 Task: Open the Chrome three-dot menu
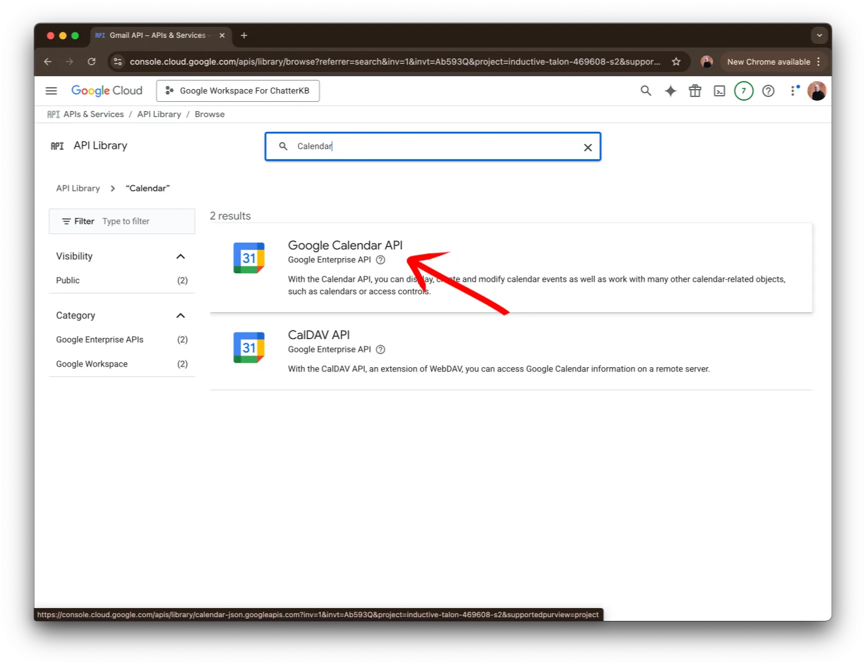pos(818,62)
